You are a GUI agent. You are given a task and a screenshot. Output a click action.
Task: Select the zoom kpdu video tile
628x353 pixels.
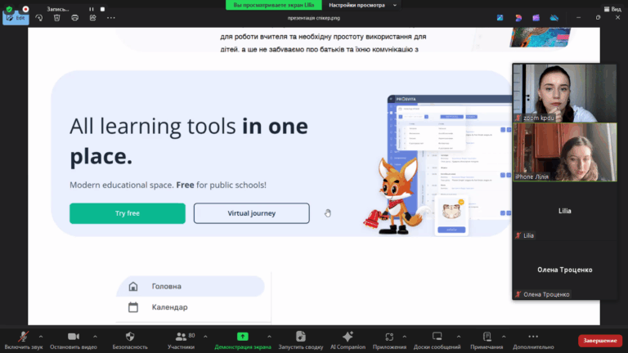[565, 93]
